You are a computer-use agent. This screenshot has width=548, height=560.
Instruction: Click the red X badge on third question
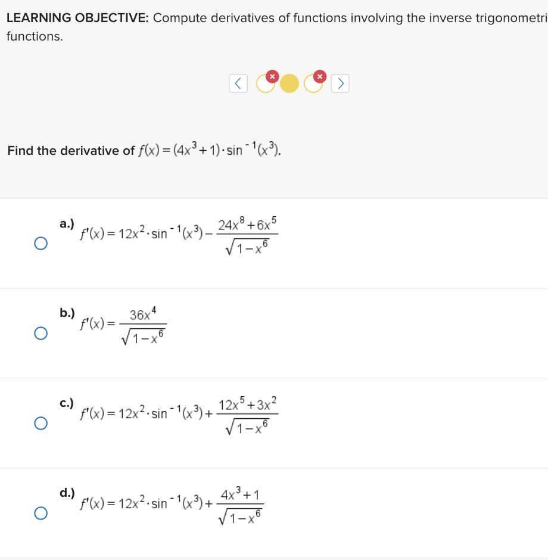coord(319,76)
